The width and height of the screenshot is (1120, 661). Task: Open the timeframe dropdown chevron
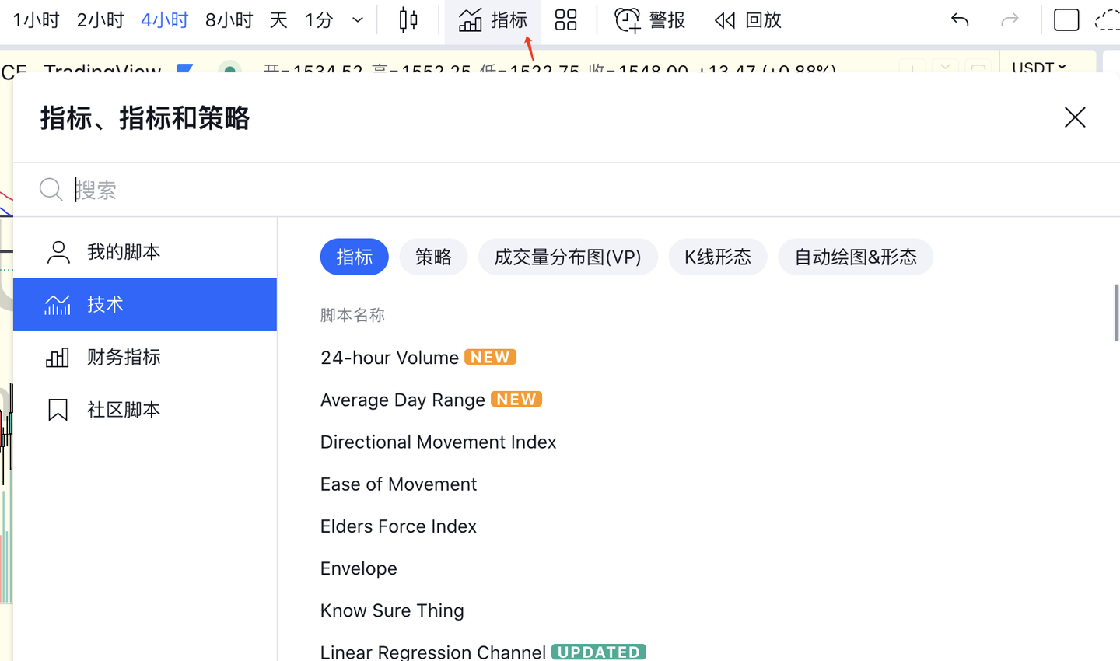pos(356,20)
